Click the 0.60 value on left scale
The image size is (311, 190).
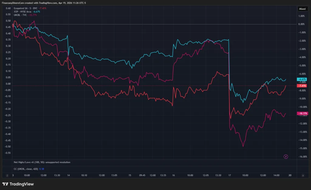coord(8,8)
